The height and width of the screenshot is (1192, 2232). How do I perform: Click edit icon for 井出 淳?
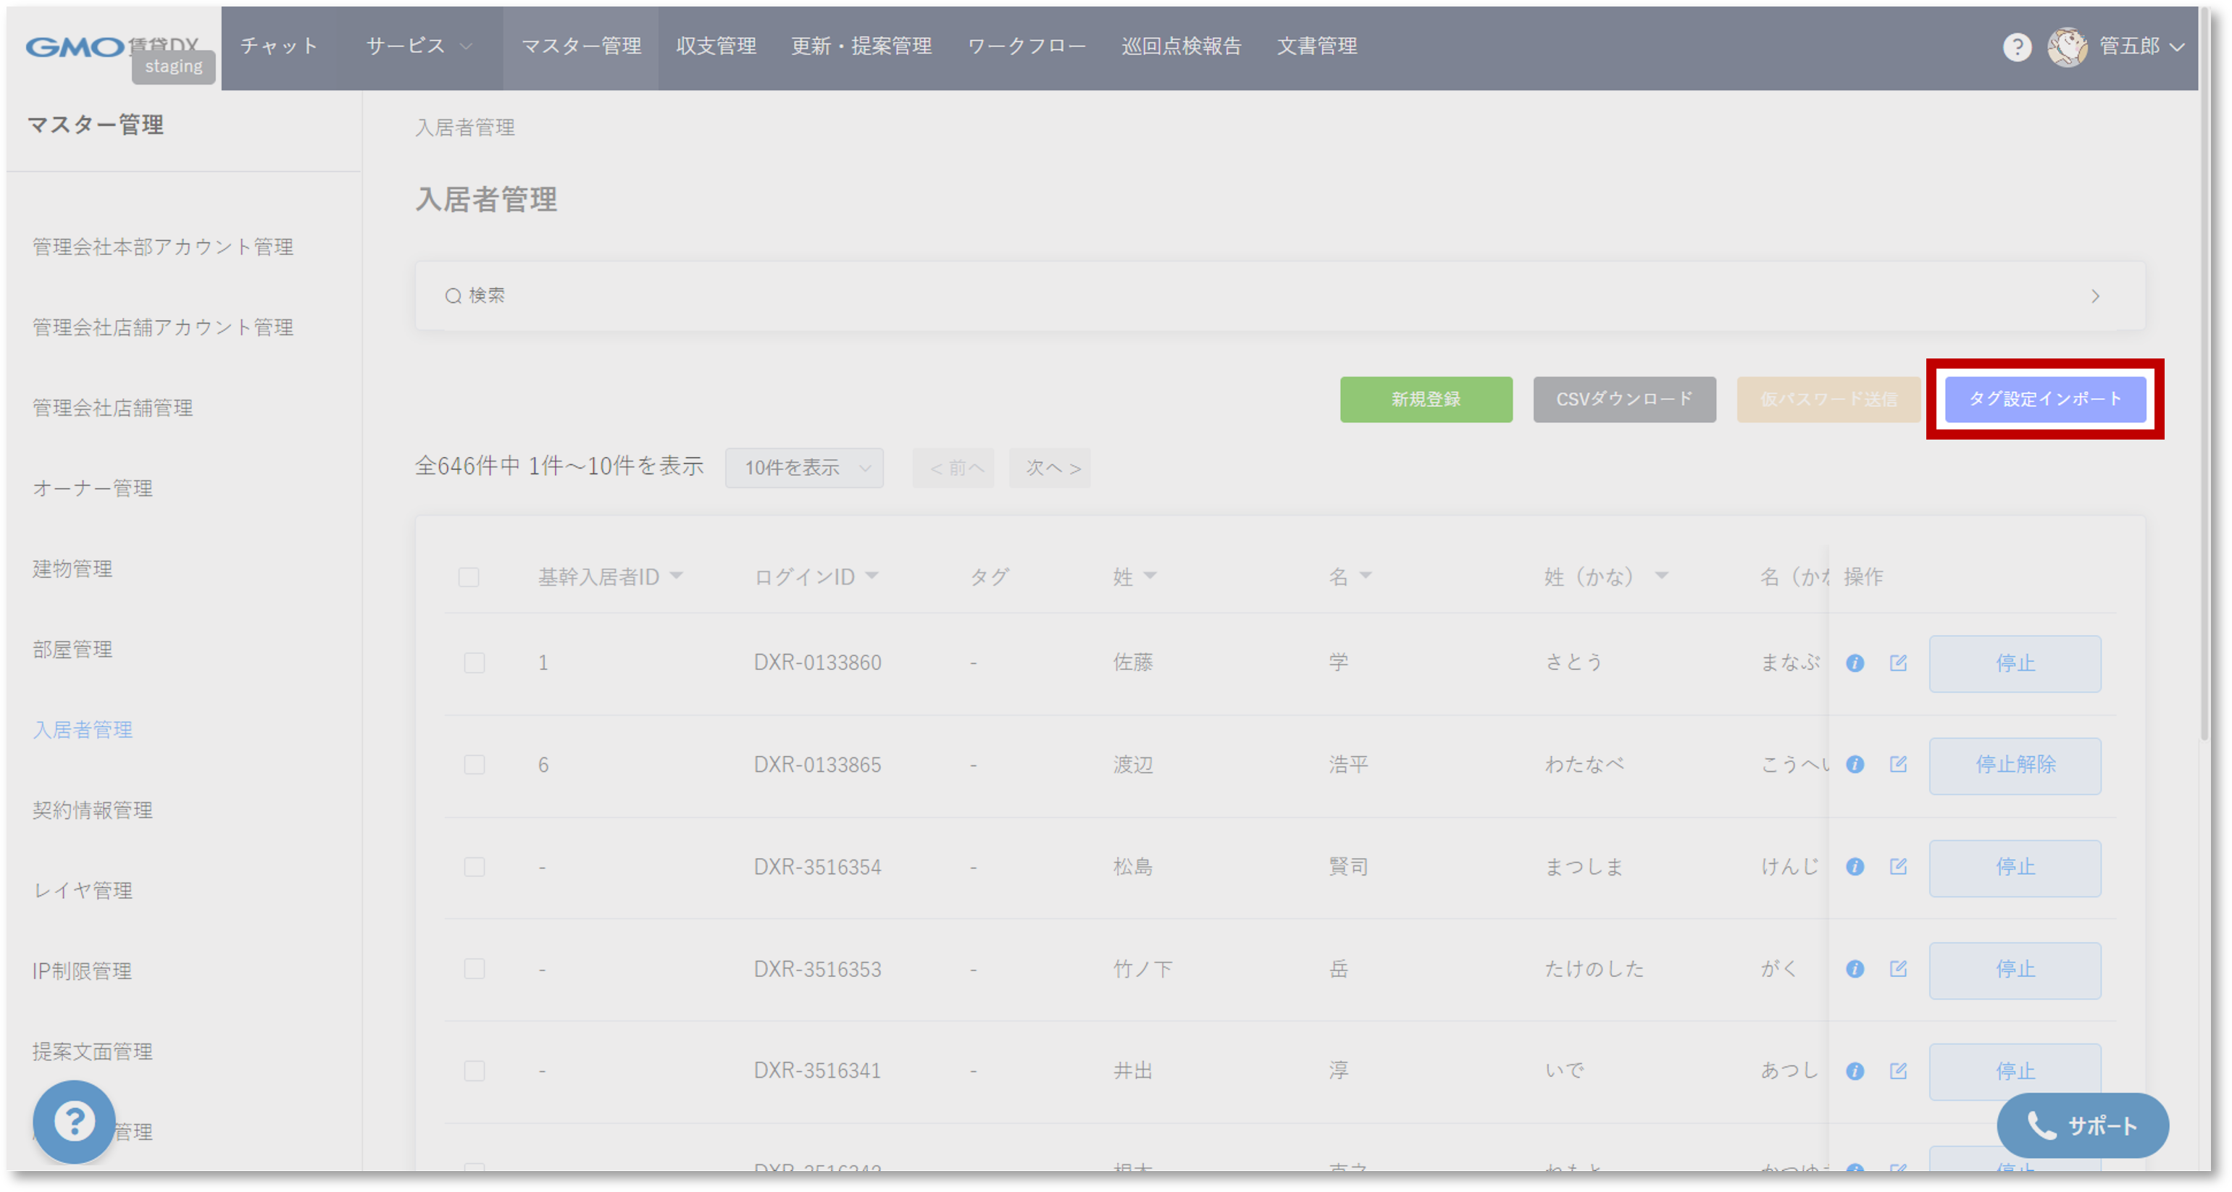[x=1897, y=1071]
